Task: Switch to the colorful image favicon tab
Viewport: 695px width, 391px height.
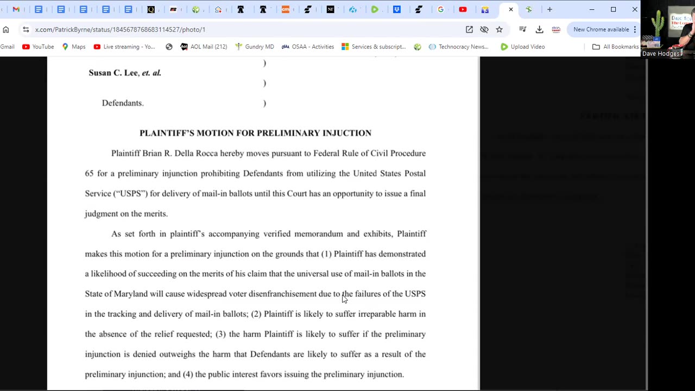Action: click(485, 9)
